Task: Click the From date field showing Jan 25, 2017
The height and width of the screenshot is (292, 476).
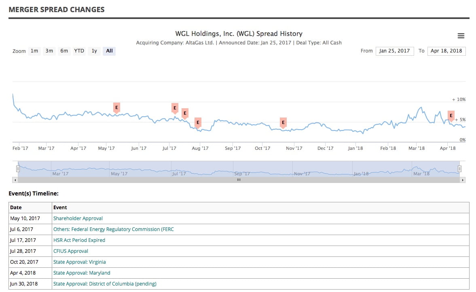Action: 395,51
